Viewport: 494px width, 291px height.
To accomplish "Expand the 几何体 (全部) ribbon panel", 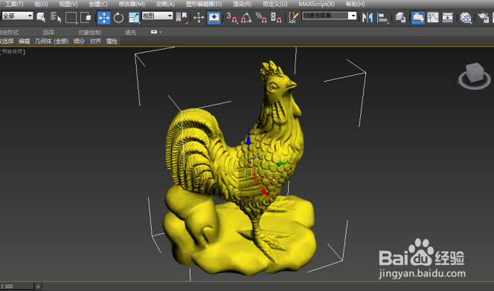I will tap(51, 41).
